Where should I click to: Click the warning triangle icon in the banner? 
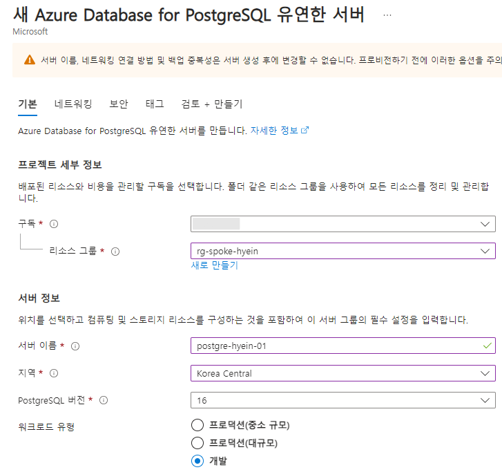[x=30, y=60]
